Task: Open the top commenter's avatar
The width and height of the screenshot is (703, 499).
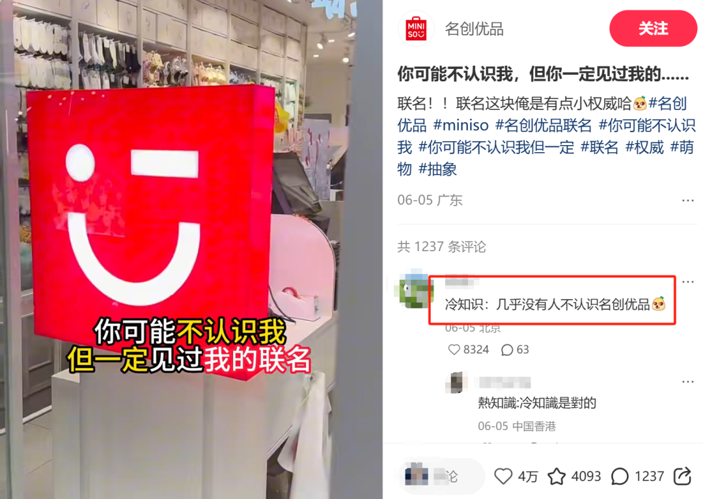Action: point(414,288)
